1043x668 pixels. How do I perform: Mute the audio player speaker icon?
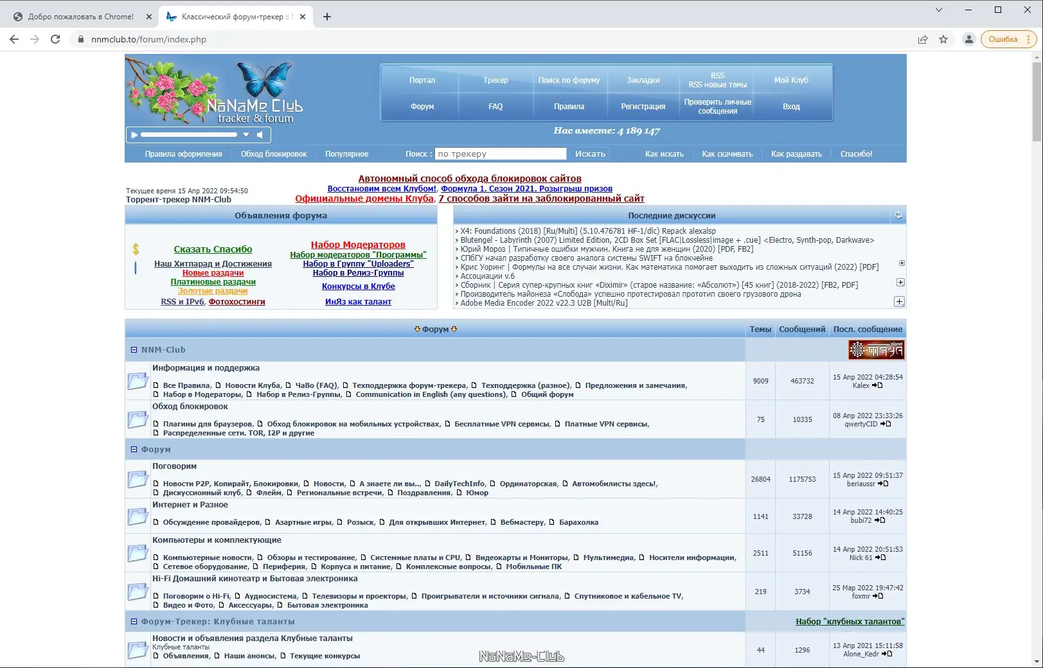click(x=260, y=135)
